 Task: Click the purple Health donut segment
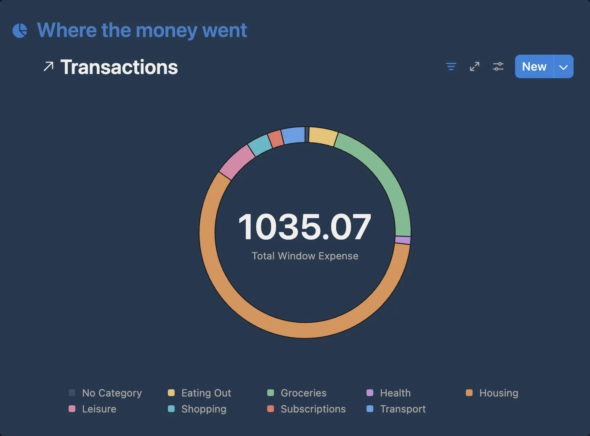click(403, 240)
